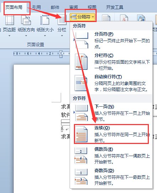Select 分栏符(C) column break option
Image resolution: width=157 pixels, height=193 pixels.
(111, 61)
